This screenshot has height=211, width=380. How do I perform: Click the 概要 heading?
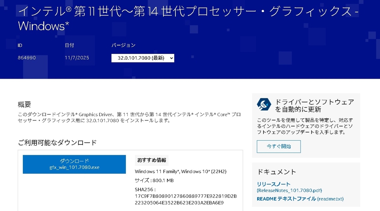click(24, 104)
